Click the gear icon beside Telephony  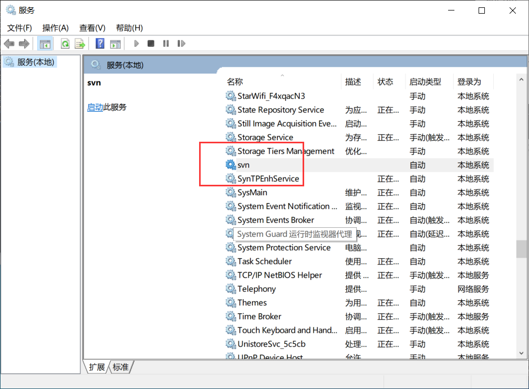[231, 289]
